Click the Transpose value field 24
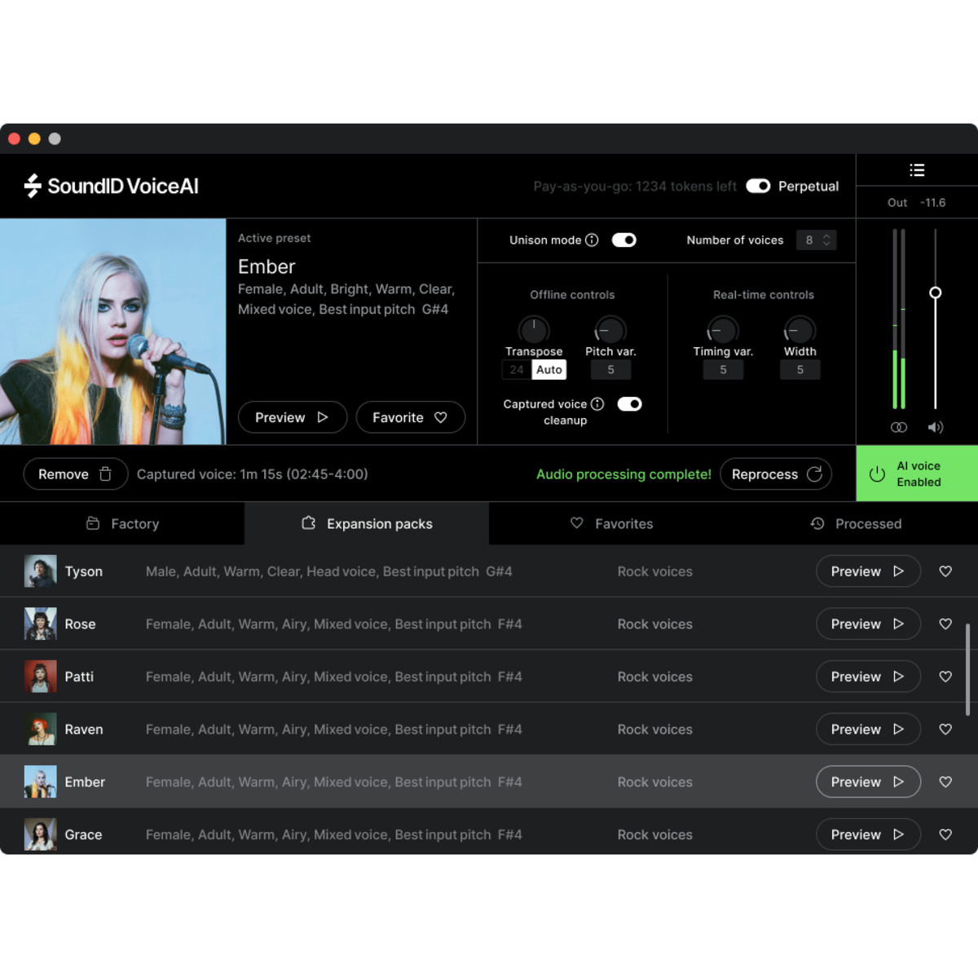This screenshot has width=978, height=978. tap(517, 370)
